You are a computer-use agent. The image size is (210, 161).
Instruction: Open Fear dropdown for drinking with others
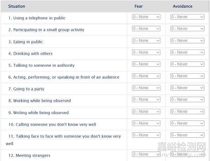146,52
